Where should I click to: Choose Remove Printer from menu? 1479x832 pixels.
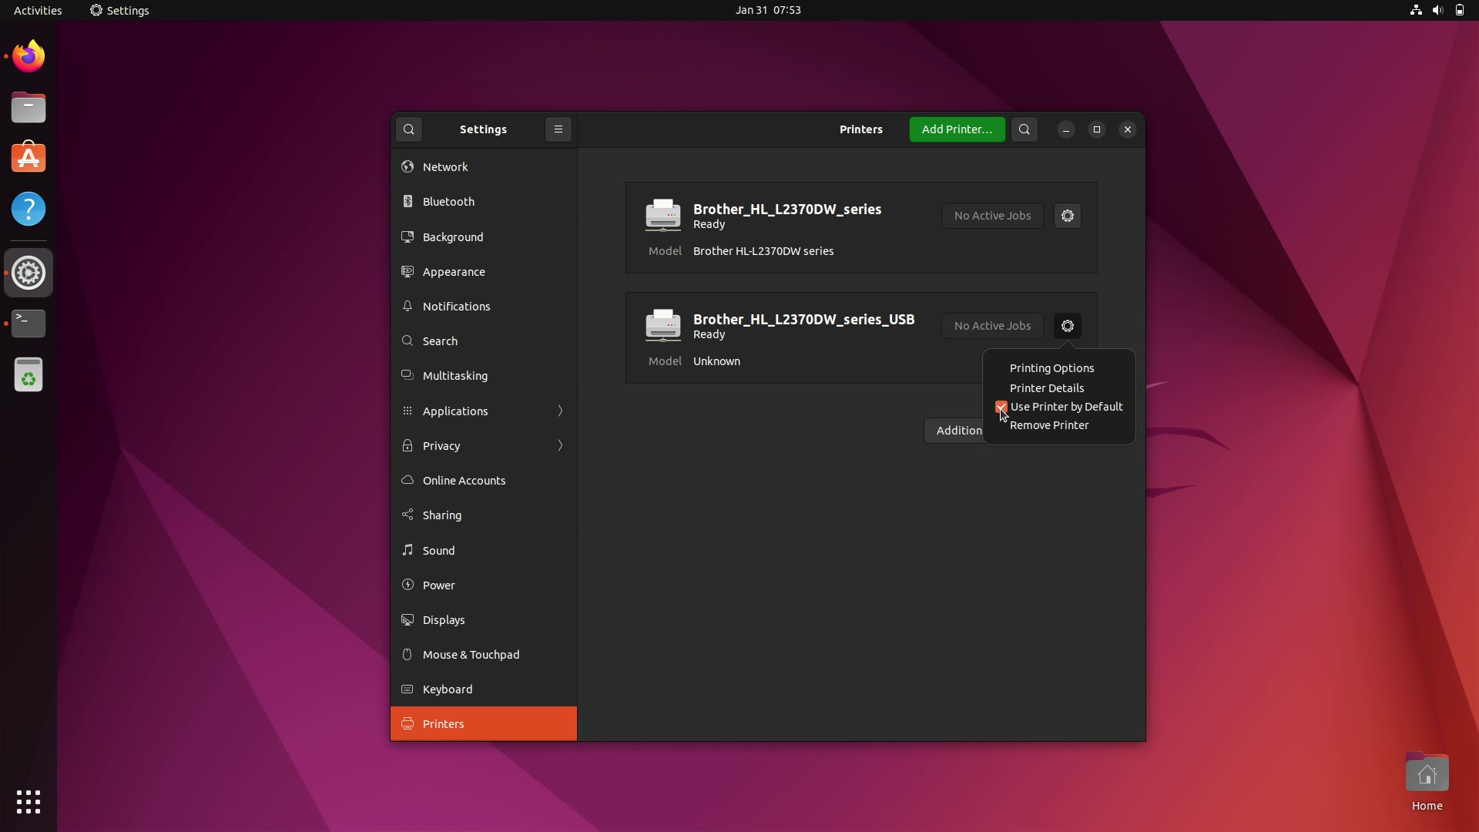1049,425
